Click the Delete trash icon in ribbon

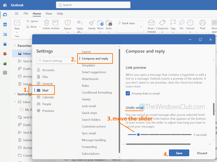(46, 23)
